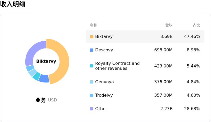Click the 名称 column header
The image size is (211, 122).
point(94,25)
